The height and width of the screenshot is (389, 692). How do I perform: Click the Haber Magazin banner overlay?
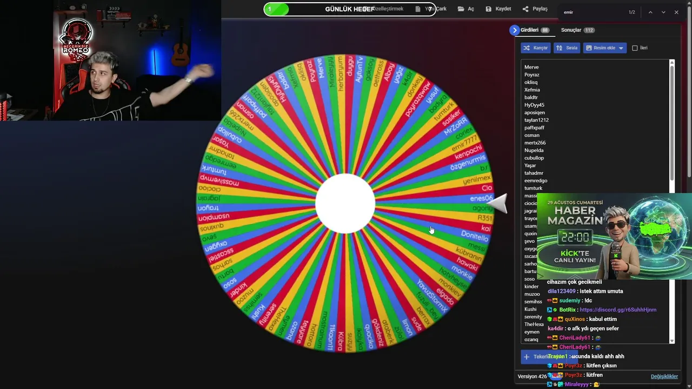(614, 237)
